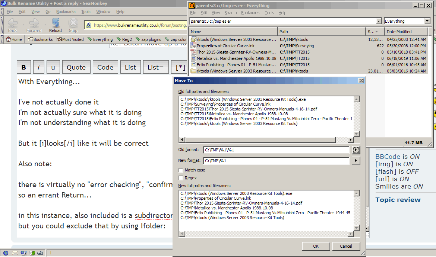This screenshot has width=436, height=257.
Task: Click OK in Move To dialog
Action: point(316,246)
